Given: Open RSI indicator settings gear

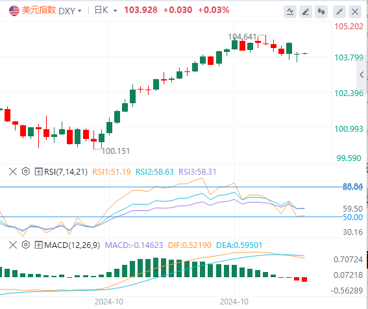Looking at the screenshot, I should [x=26, y=171].
